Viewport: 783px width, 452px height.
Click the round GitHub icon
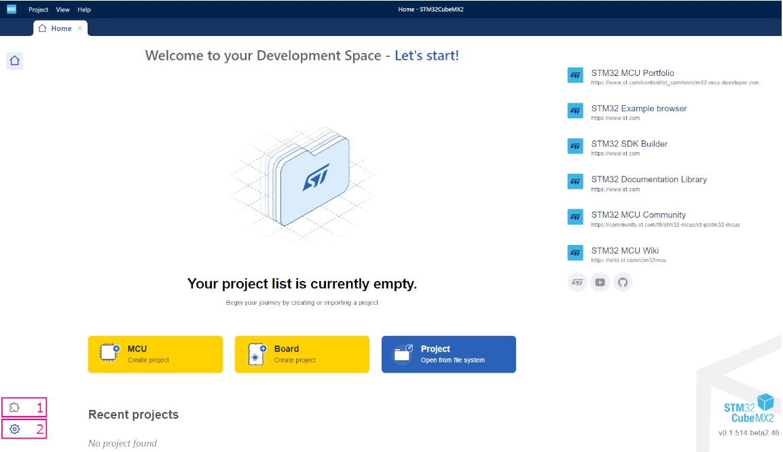pos(623,282)
